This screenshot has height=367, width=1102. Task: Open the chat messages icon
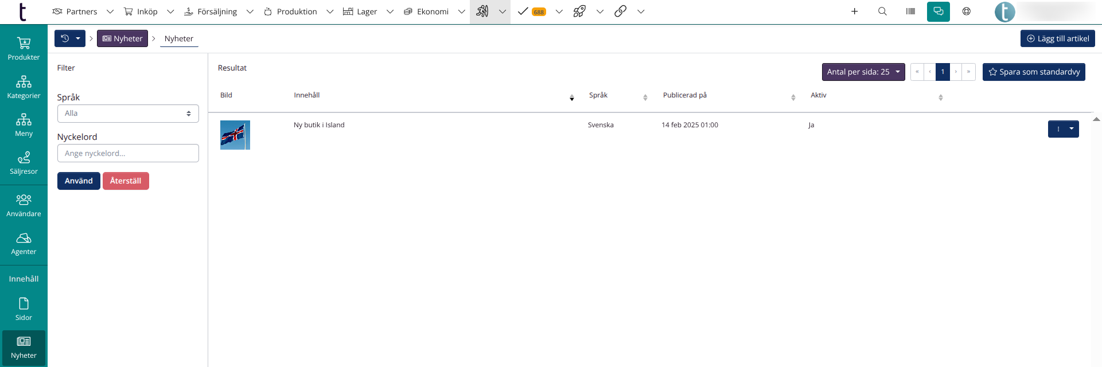point(938,11)
